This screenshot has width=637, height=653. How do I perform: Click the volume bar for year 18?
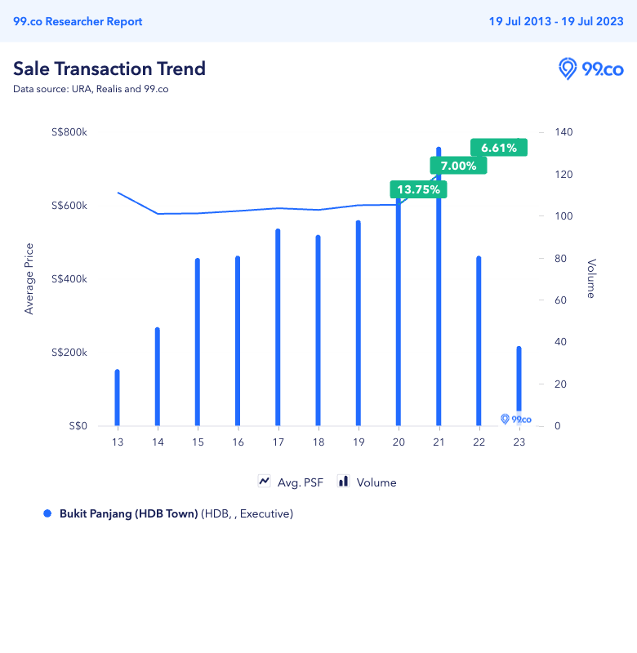click(318, 331)
